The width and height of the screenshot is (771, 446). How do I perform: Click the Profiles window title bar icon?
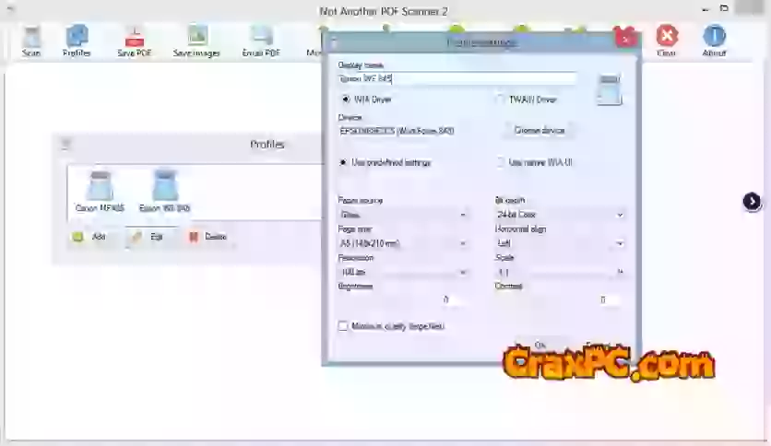click(x=65, y=144)
